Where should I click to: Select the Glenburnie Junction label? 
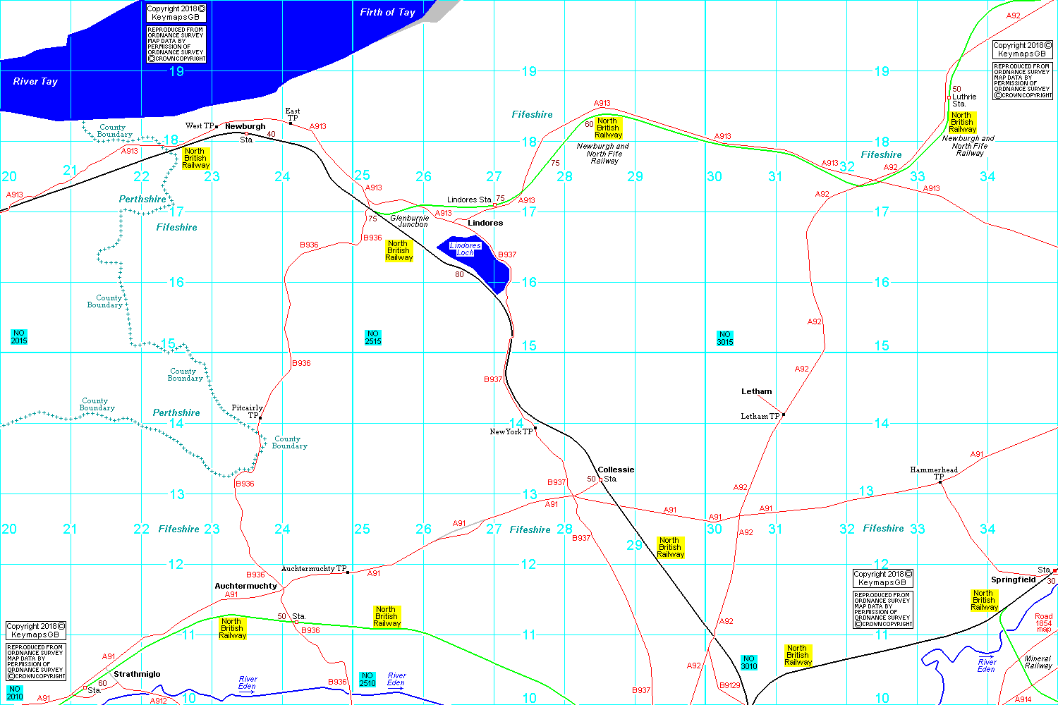coord(410,221)
